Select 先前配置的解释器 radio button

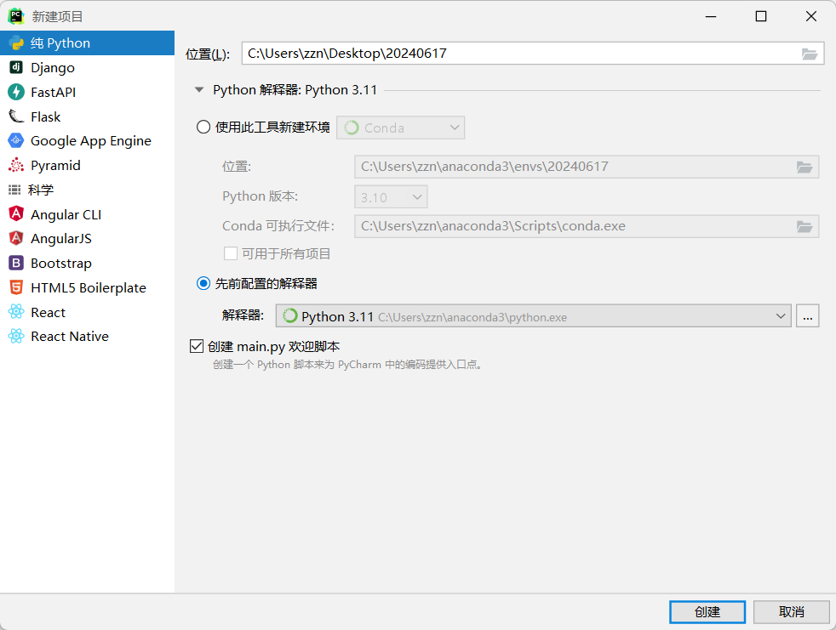(x=203, y=283)
